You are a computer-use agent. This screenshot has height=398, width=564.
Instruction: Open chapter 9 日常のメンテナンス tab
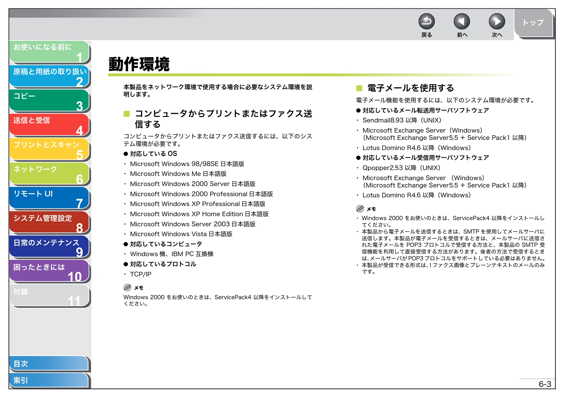click(x=49, y=247)
